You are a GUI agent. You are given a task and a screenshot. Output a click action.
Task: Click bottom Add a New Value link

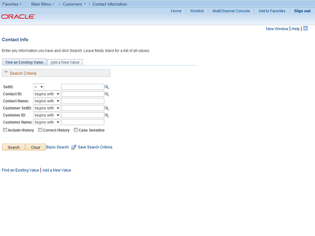57,170
